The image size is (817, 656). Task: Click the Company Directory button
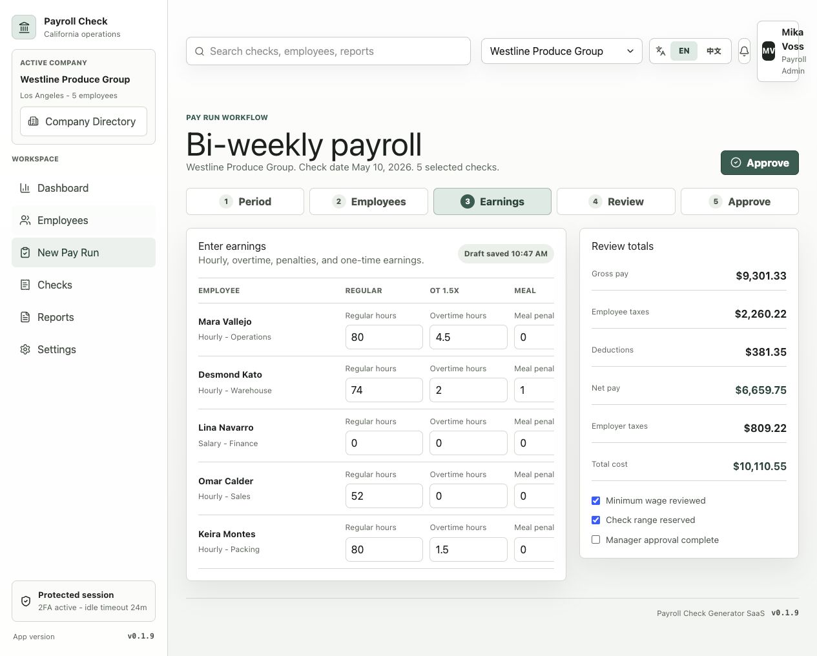pos(83,121)
